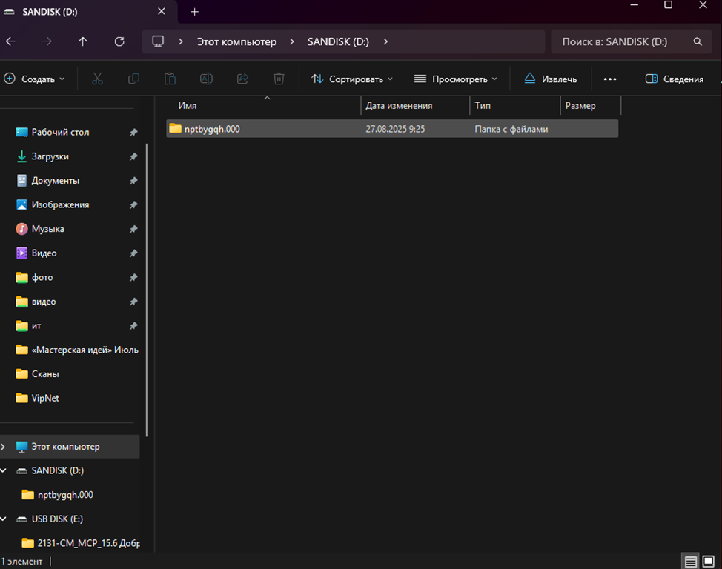Switch to large thumbnails view
Screen dimensions: 722x569
pos(709,561)
